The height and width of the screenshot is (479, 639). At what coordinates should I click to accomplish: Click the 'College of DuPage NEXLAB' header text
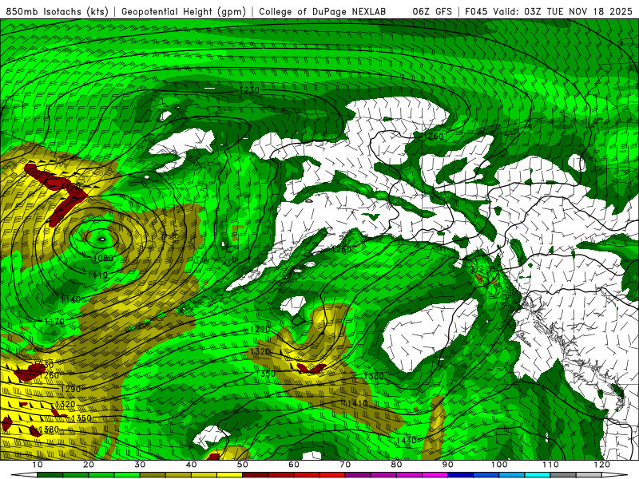click(323, 11)
